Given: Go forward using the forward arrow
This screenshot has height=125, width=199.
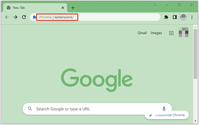Looking at the screenshot, I should (x=15, y=17).
